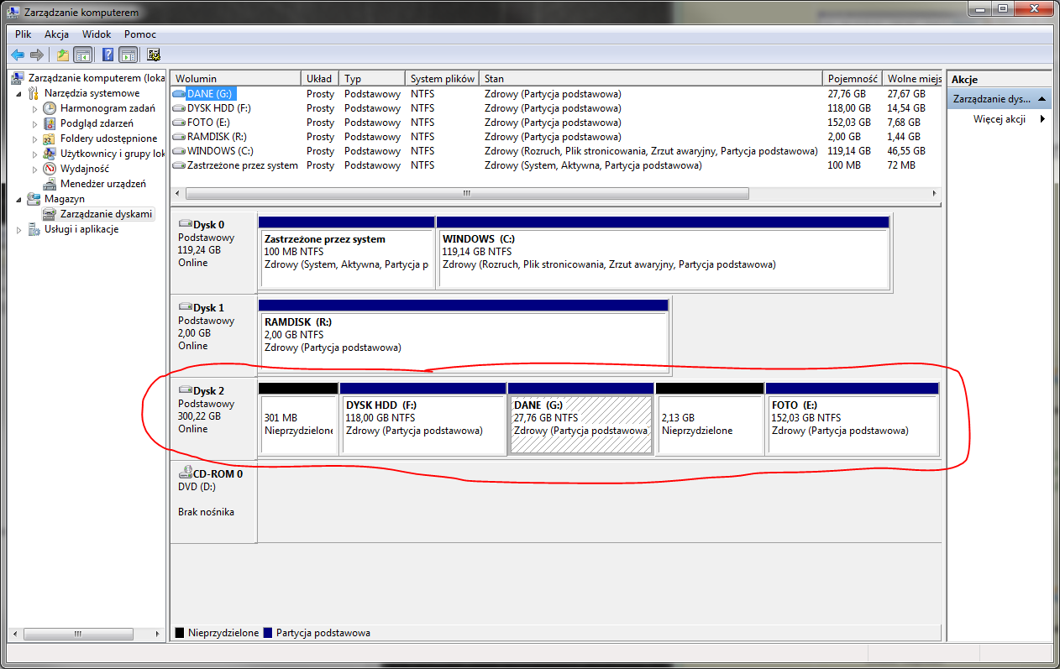1060x669 pixels.
Task: Click the drive icon beside WINDOWS (C:) row
Action: (179, 151)
